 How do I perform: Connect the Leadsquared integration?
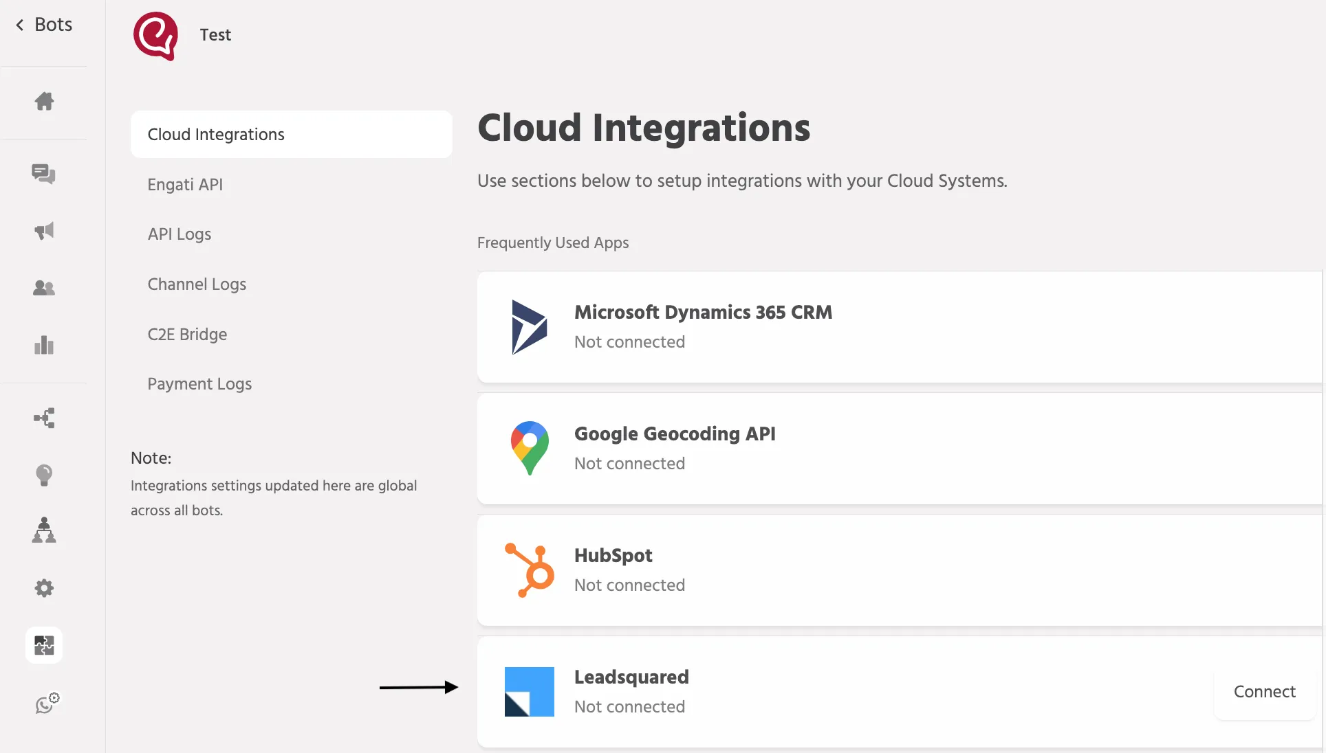[1265, 692]
